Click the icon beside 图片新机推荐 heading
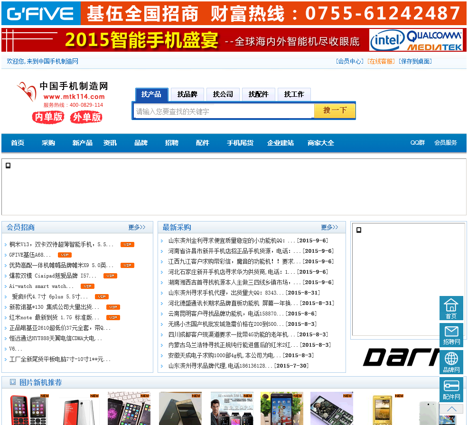 13,382
